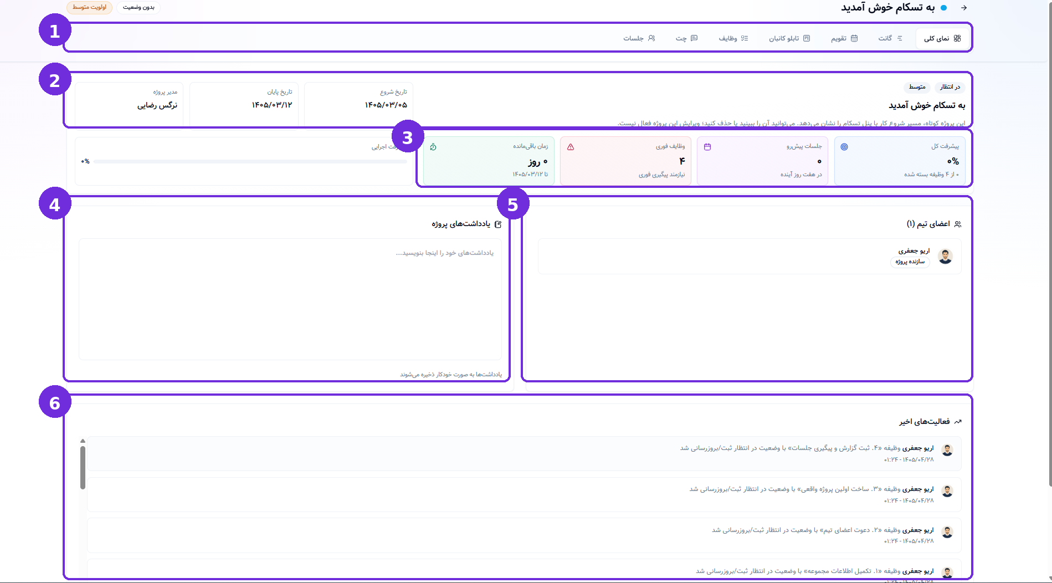Click the recent activities list scrollbar

tap(83, 468)
